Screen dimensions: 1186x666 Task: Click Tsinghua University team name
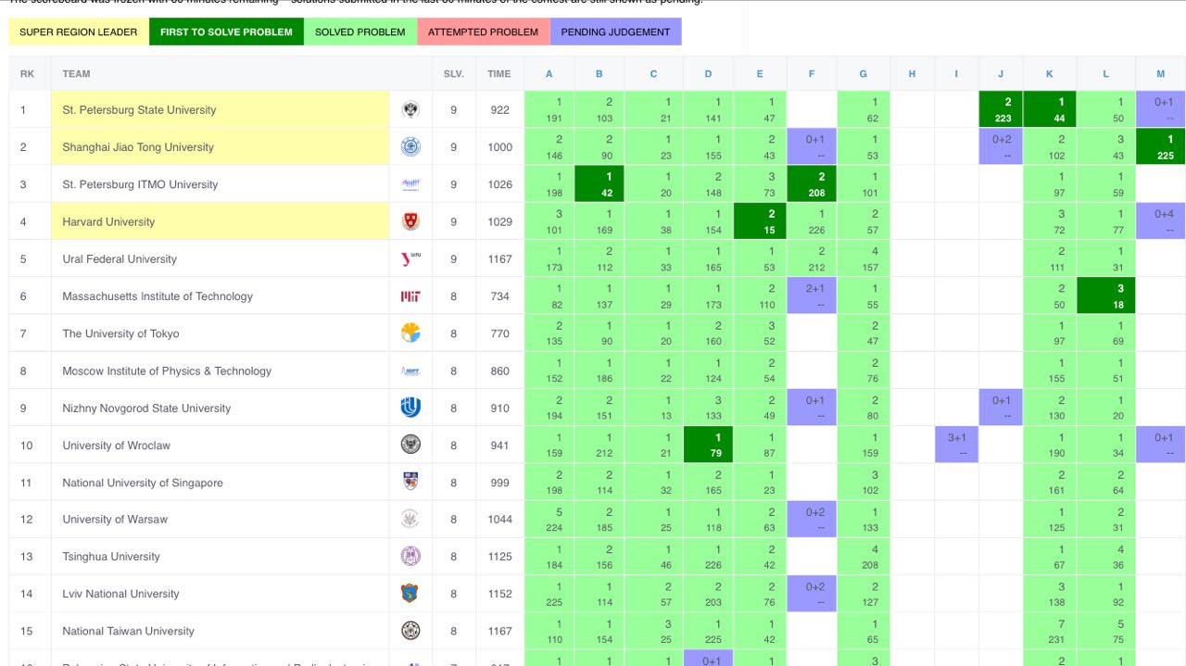(x=111, y=557)
